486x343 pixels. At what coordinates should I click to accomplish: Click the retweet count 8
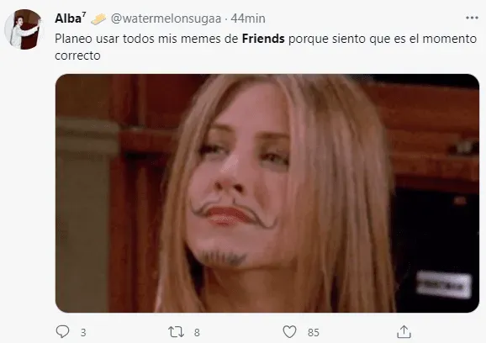point(197,332)
